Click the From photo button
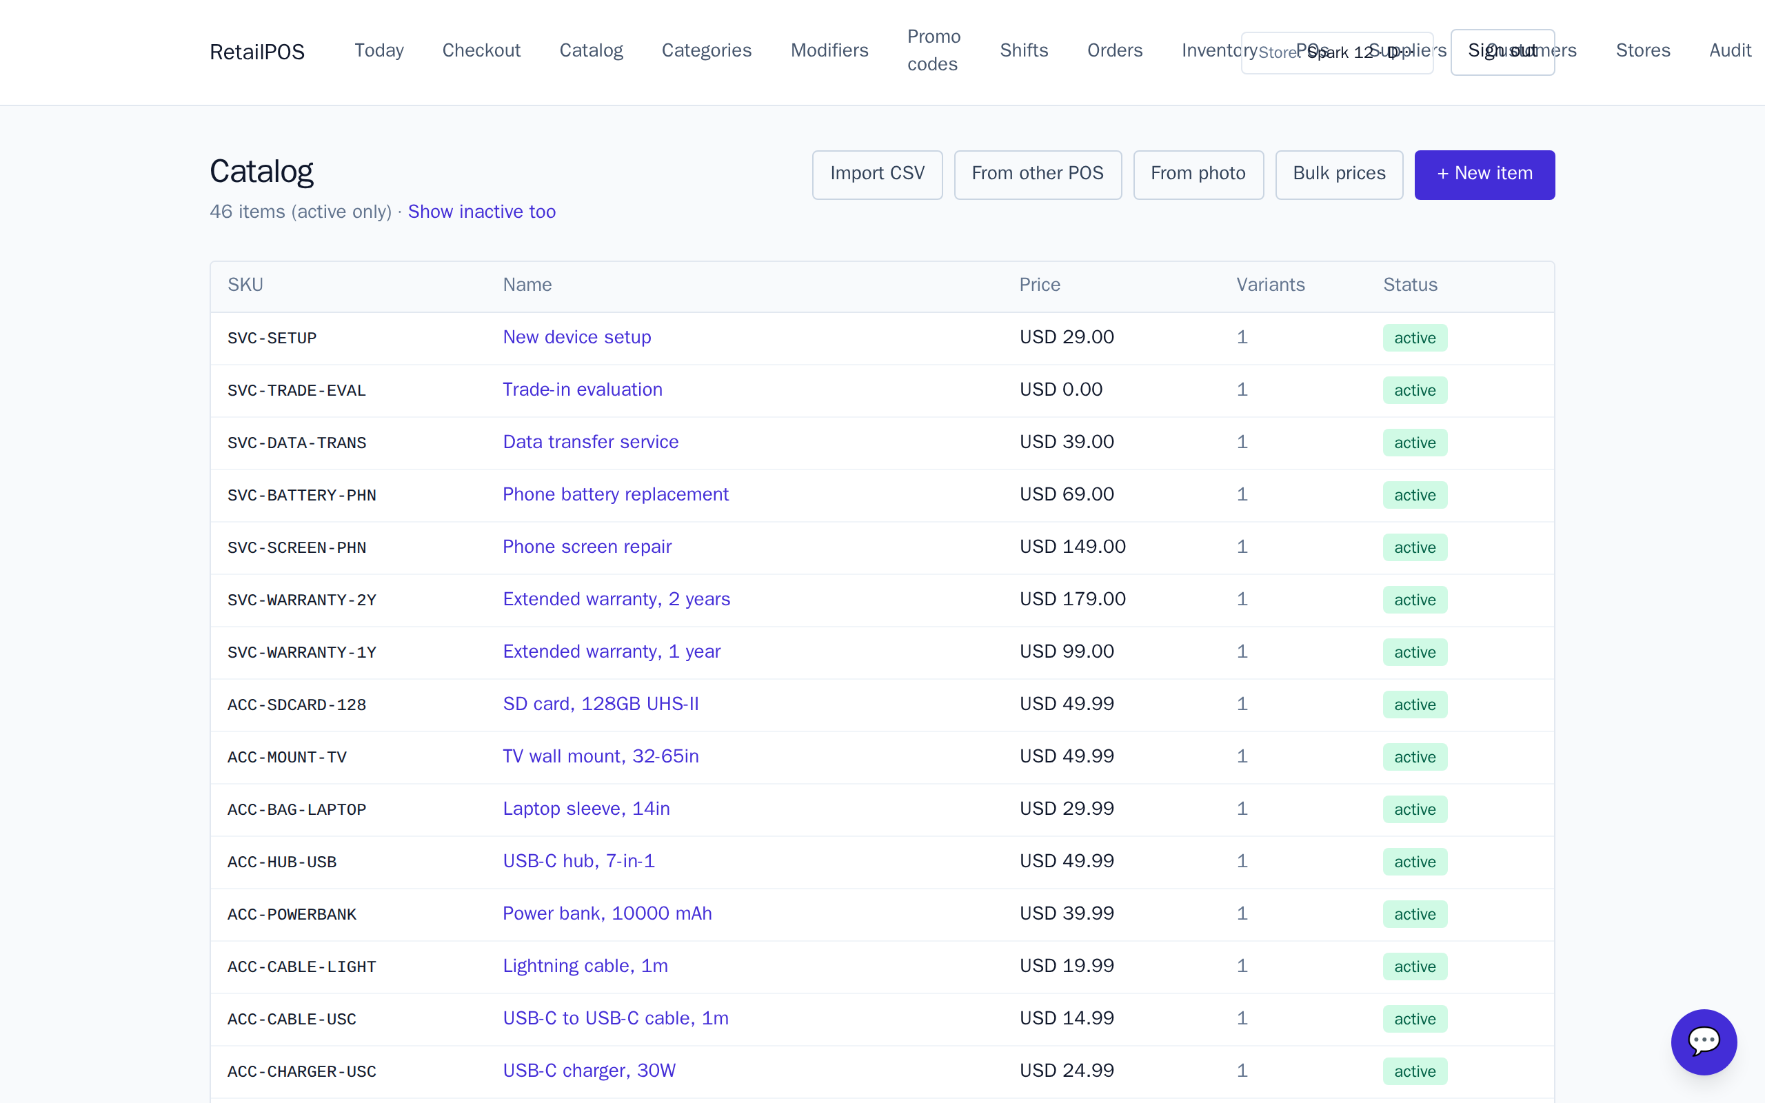Viewport: 1765px width, 1103px height. pos(1198,174)
